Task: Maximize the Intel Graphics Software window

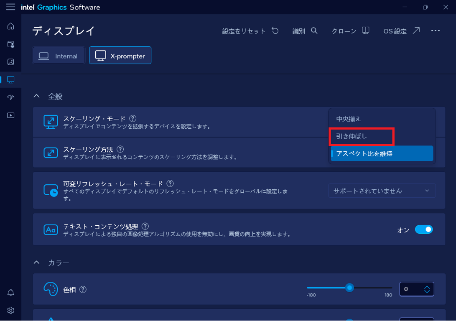Action: click(x=425, y=7)
